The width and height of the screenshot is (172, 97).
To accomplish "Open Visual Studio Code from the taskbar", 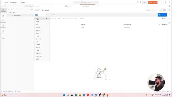I will click(96, 95).
